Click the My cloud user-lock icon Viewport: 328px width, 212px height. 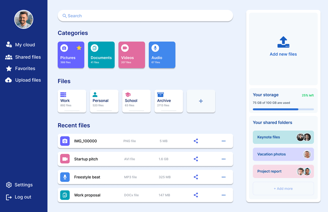[9, 45]
